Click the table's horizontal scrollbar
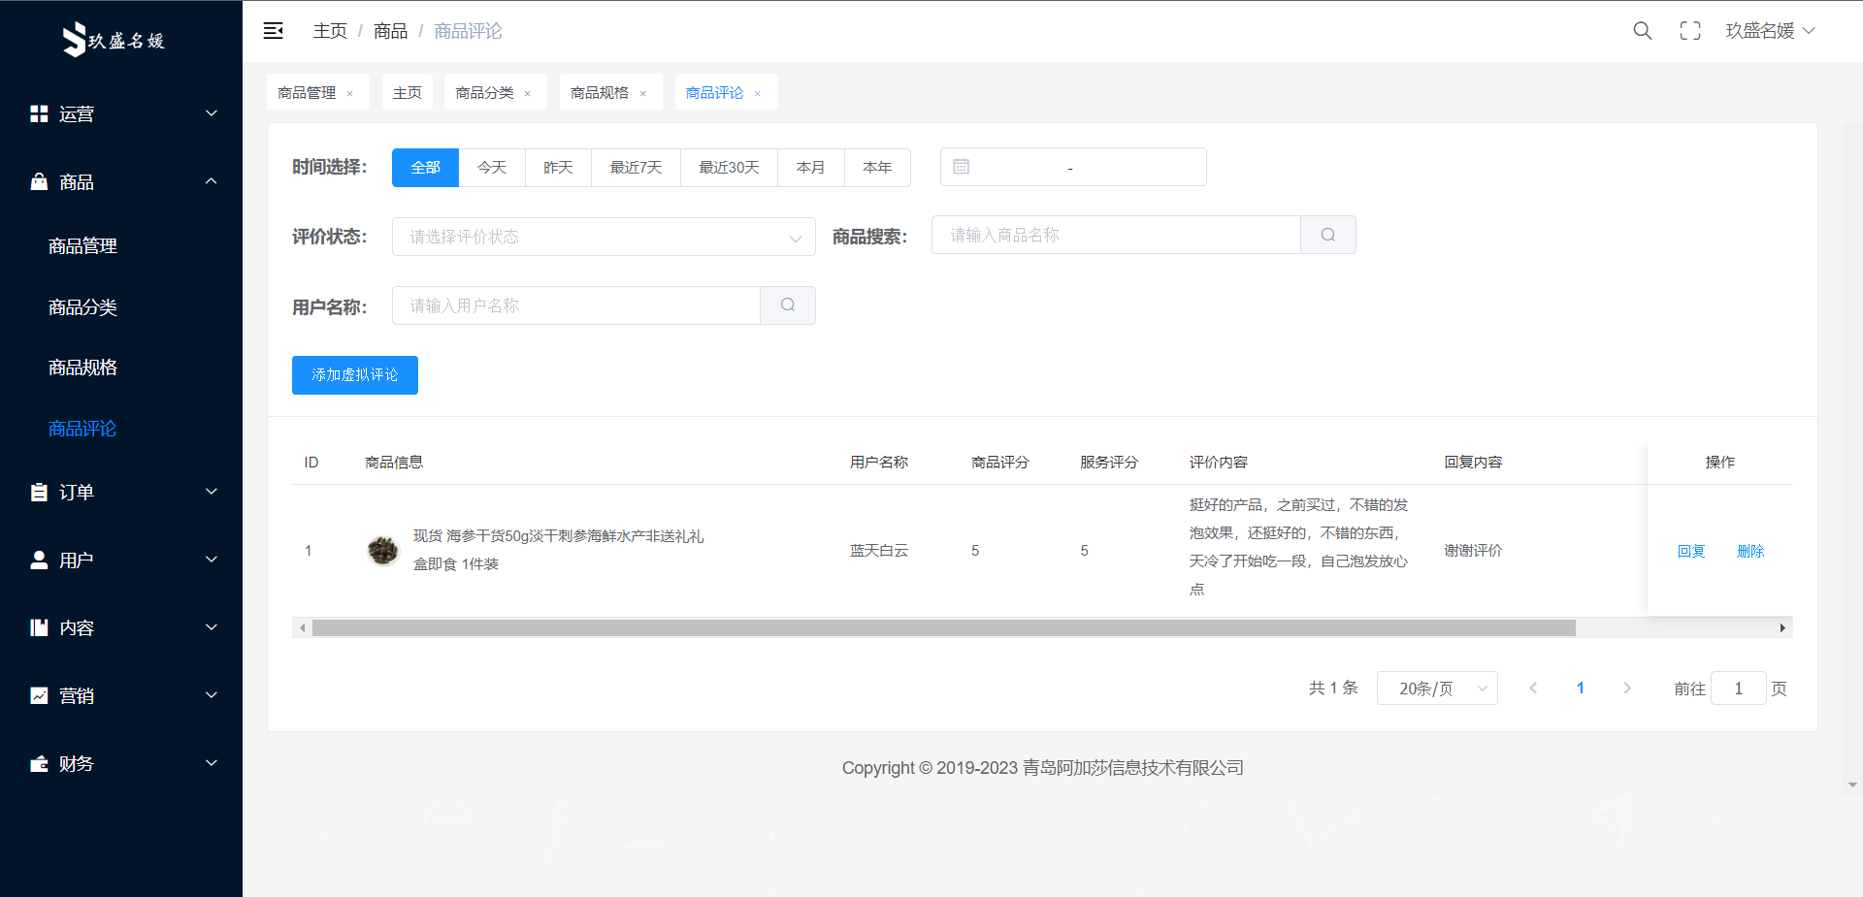 (943, 628)
